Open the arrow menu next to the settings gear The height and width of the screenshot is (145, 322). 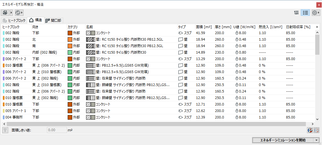click(319, 13)
